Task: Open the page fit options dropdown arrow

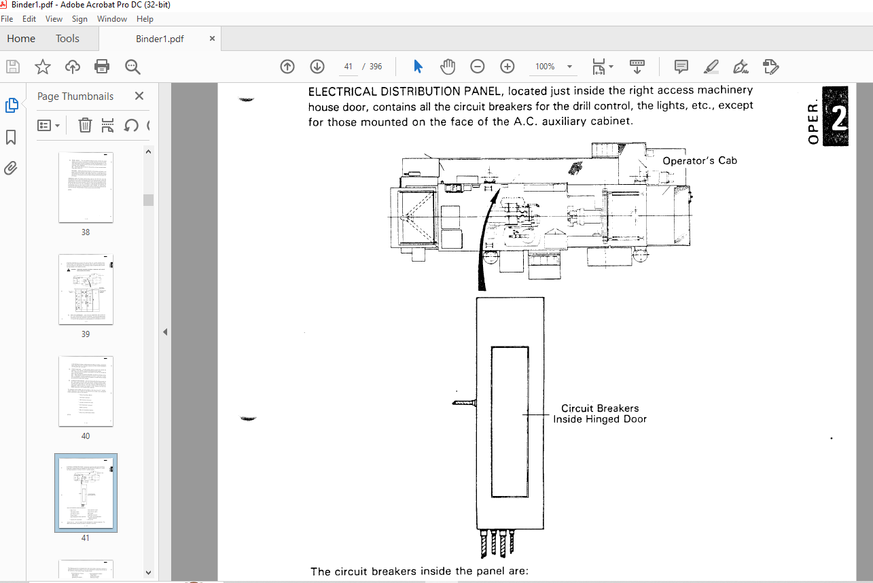Action: [x=611, y=67]
